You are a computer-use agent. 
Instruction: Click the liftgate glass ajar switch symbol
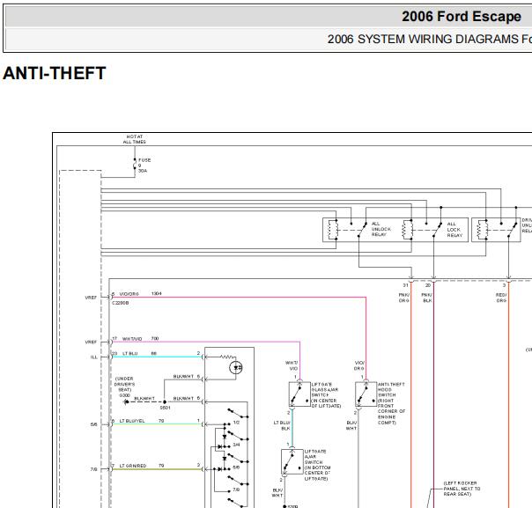tap(299, 394)
